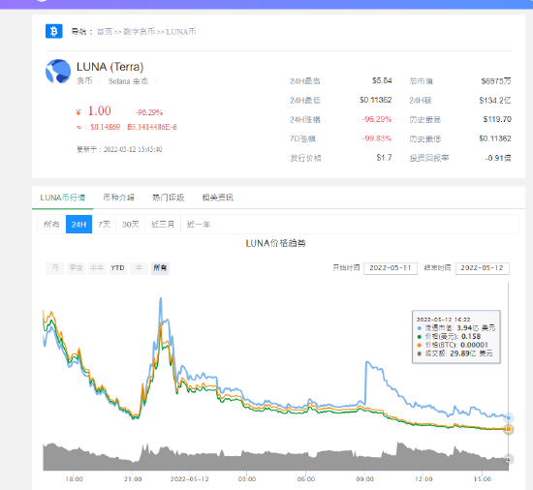Open the 首页 breadcrumb link
The image size is (533, 490).
(105, 32)
